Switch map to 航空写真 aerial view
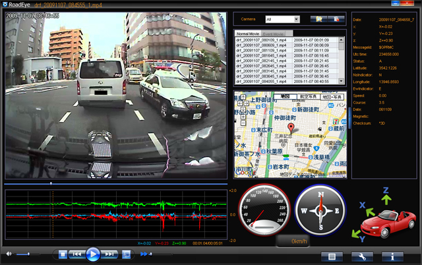The height and width of the screenshot is (265, 422). click(308, 97)
